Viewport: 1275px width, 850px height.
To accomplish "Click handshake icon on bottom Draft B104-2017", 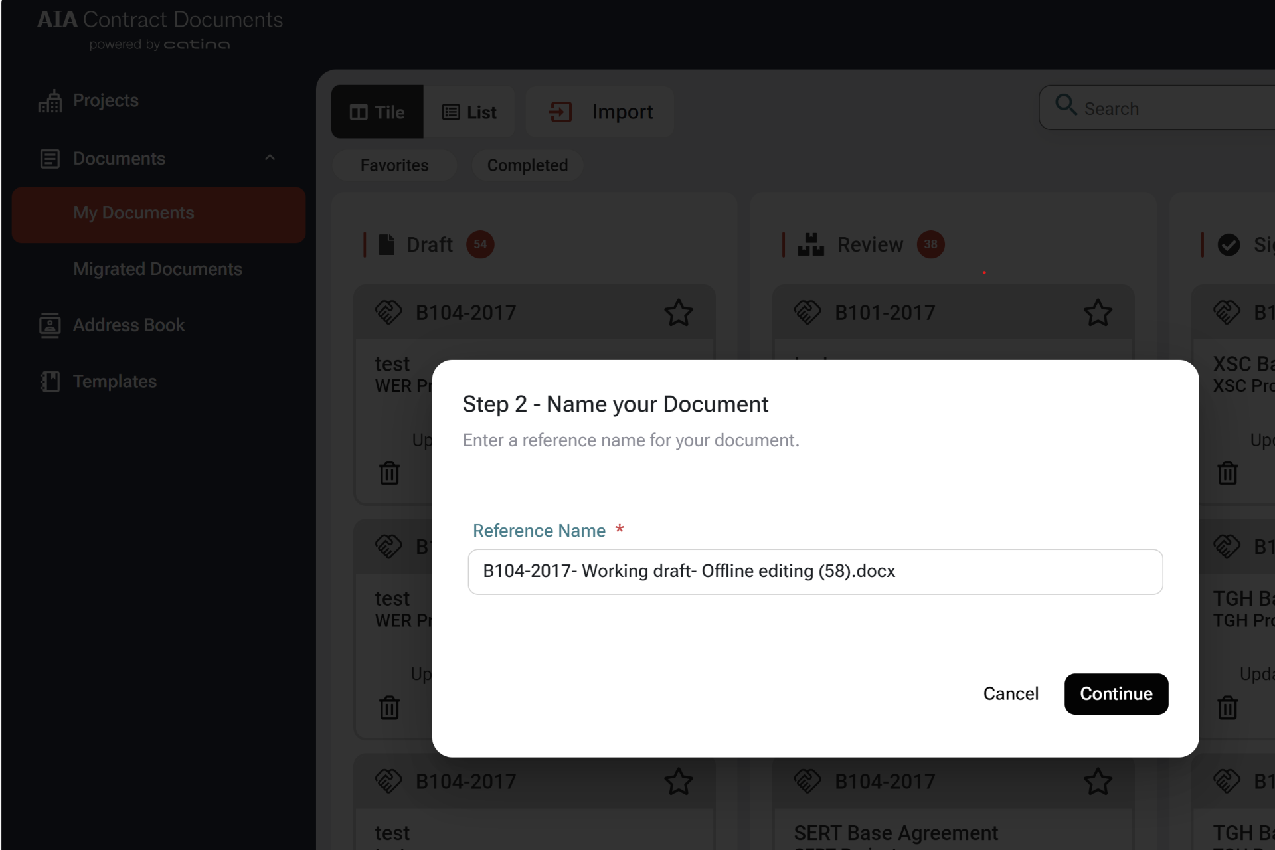I will 388,781.
